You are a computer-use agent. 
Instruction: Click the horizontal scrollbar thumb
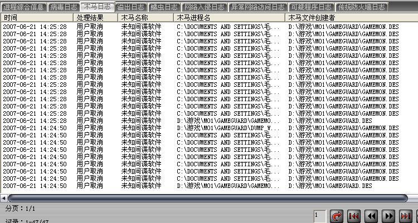tap(208, 198)
